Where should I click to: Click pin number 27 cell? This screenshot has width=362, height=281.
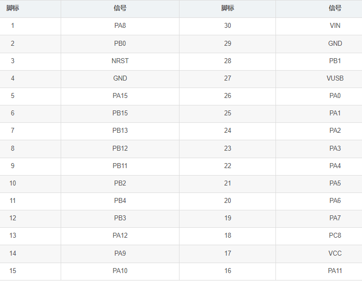227,78
